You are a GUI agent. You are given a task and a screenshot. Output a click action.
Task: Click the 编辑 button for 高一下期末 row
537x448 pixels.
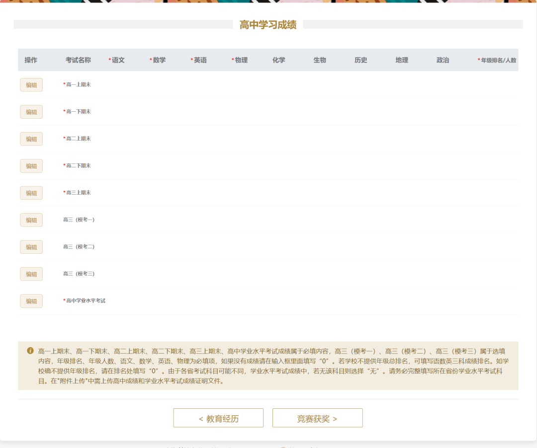31,112
